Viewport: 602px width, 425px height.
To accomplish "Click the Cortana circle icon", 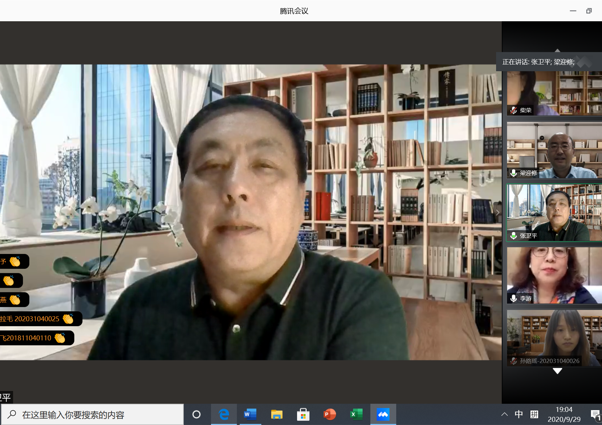I will click(x=197, y=414).
